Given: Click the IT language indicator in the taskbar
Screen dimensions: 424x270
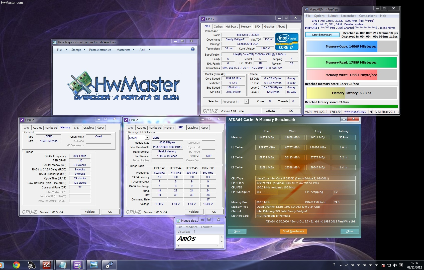Looking at the screenshot, I should pos(334,264).
